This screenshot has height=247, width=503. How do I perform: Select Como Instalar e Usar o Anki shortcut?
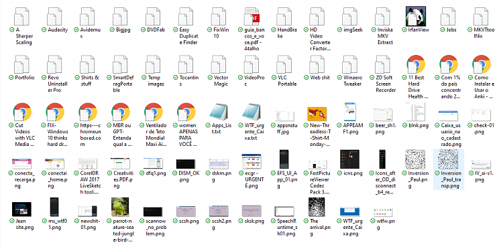click(481, 64)
